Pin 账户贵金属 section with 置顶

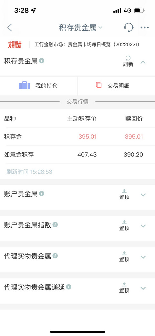124,194
